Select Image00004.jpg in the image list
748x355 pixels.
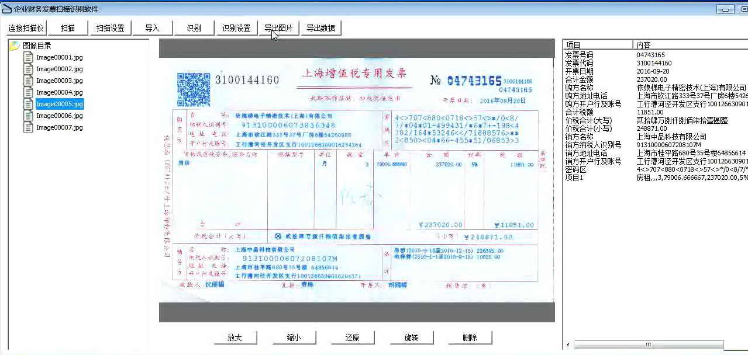tap(59, 92)
